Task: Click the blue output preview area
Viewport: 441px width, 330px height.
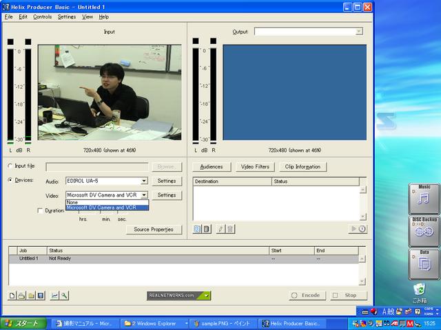Action: click(x=294, y=92)
